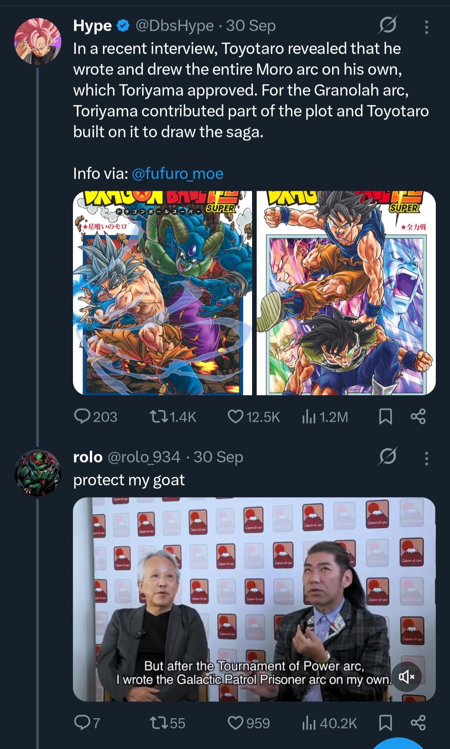
Task: Open more options menu on Hype's tweet
Action: [426, 27]
